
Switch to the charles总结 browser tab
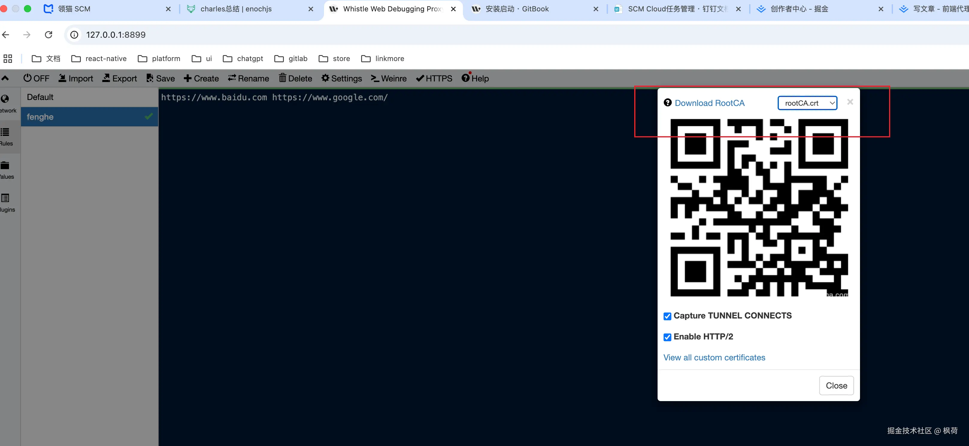coord(236,9)
